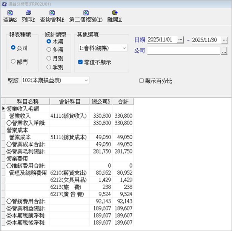The image size is (232, 231).
Task: Enable the 顯示百分比 checkbox
Action: [141, 81]
